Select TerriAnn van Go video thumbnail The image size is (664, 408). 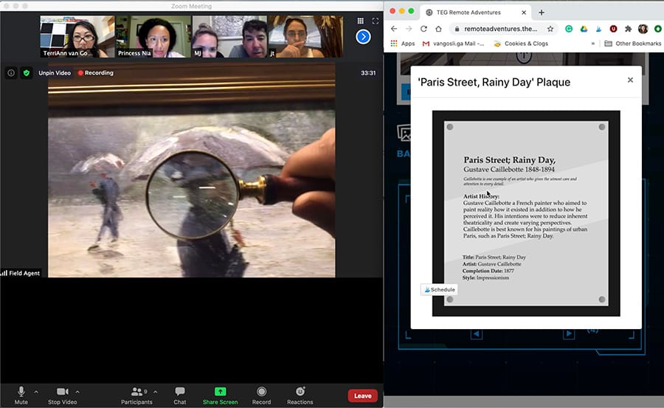point(77,36)
